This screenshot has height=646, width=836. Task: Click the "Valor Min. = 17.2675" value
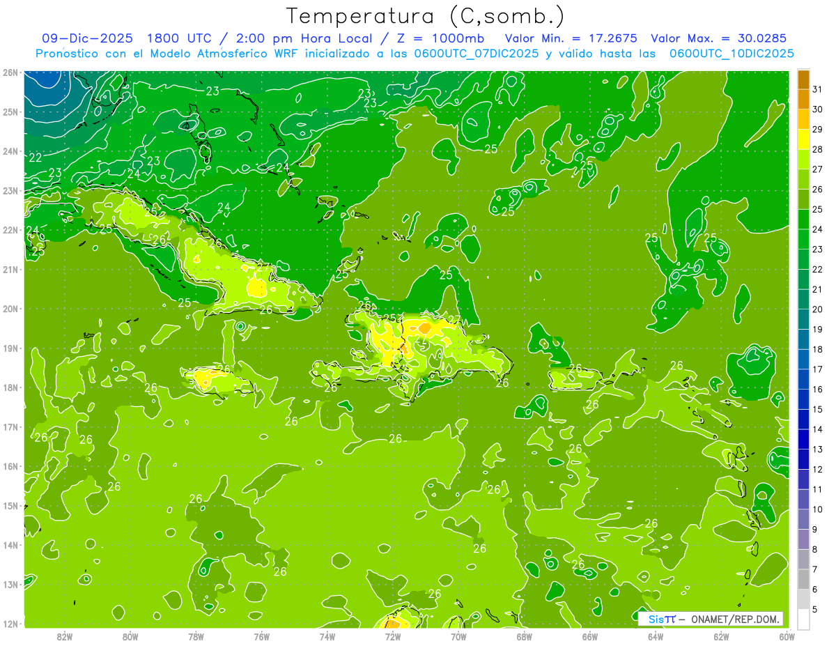point(571,38)
